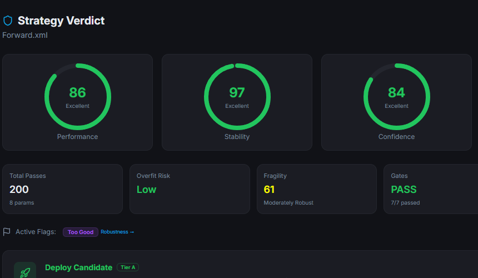Viewport: 478px width, 278px height.
Task: Open the Overfit Risk card
Action: point(190,189)
